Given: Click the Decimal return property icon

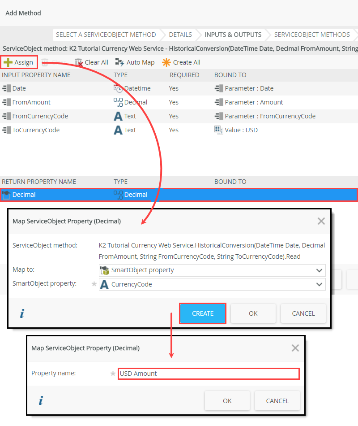Looking at the screenshot, I should (x=6, y=195).
